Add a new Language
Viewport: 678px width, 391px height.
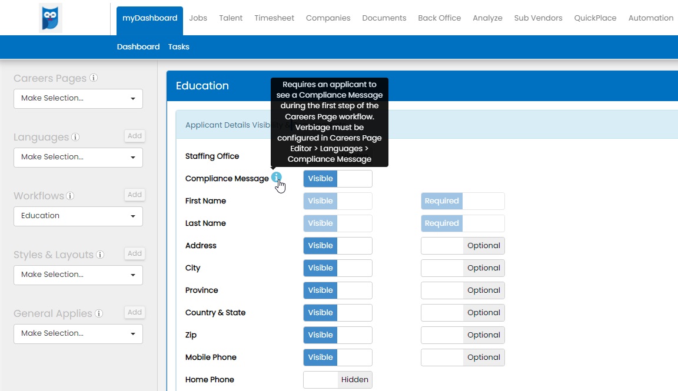[135, 136]
